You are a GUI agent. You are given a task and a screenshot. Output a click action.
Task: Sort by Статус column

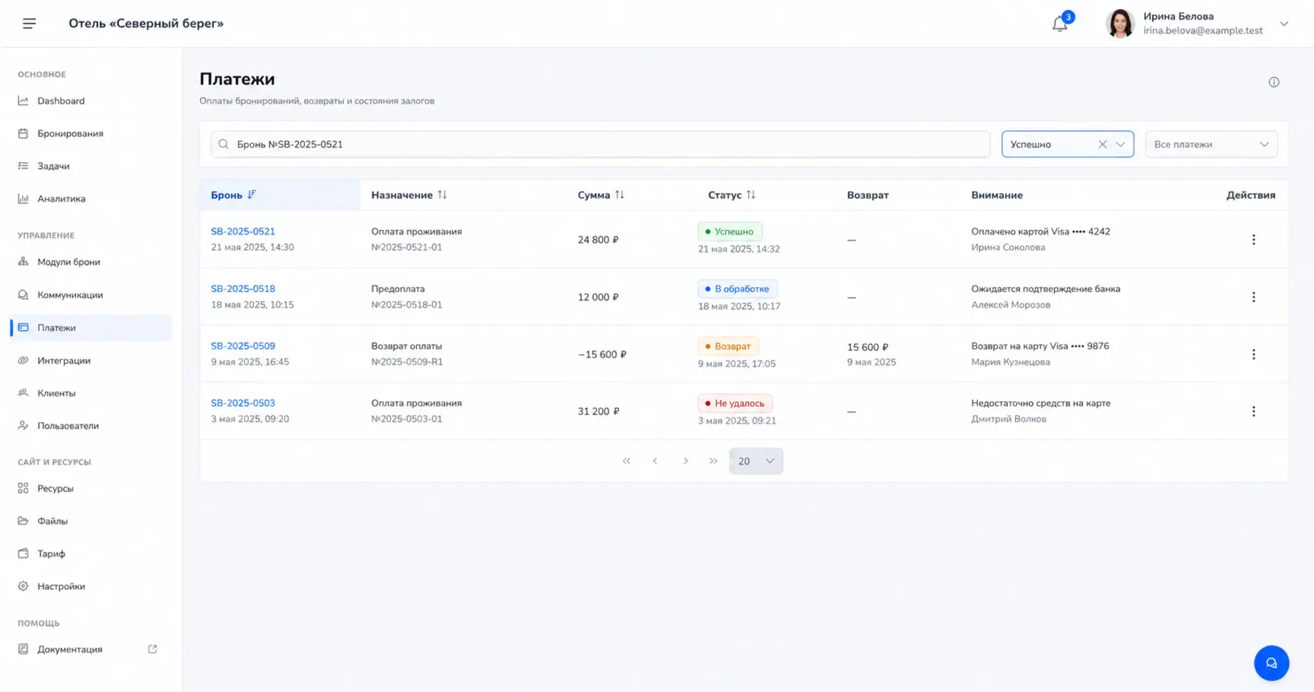[x=732, y=195]
